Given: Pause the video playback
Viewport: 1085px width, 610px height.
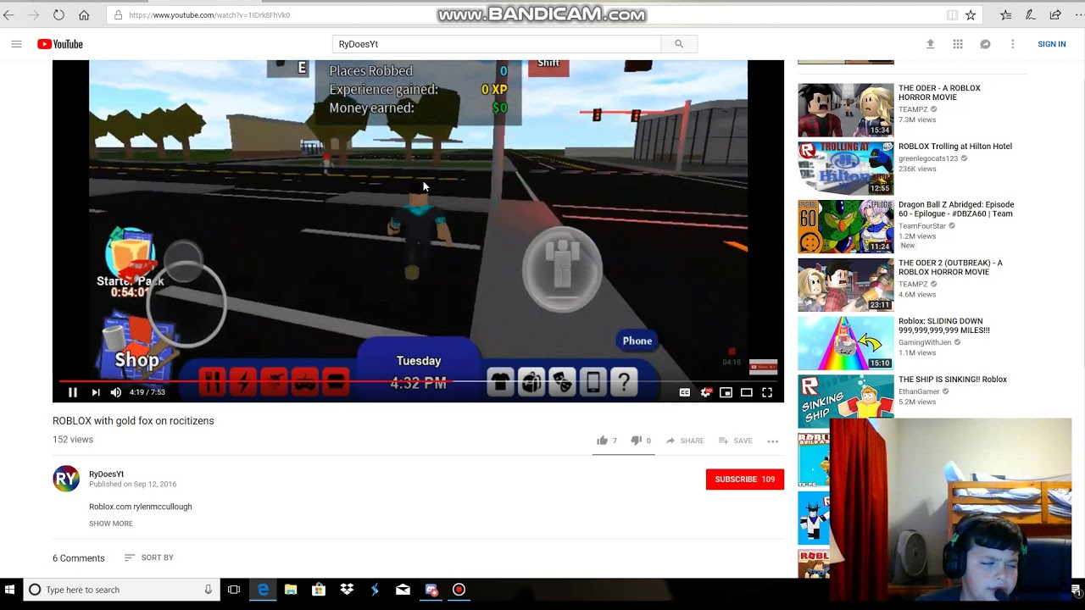Looking at the screenshot, I should click(73, 392).
